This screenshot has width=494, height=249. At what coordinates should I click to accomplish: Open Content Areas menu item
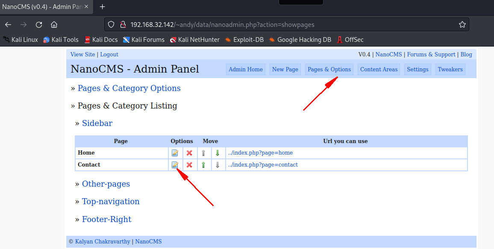379,70
